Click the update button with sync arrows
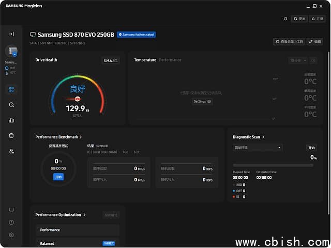 (x=299, y=19)
